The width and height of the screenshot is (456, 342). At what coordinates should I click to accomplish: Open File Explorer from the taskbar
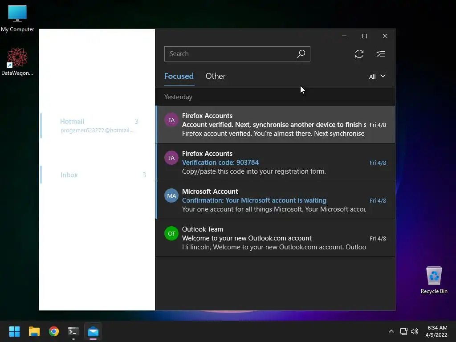coord(34,331)
